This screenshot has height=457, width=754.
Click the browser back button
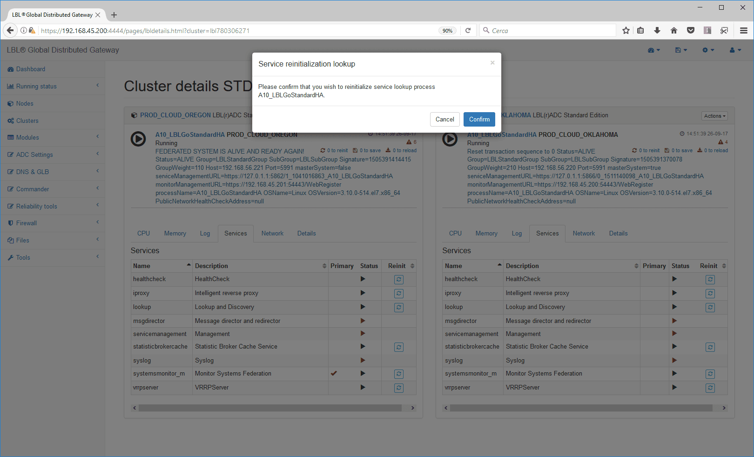[10, 31]
